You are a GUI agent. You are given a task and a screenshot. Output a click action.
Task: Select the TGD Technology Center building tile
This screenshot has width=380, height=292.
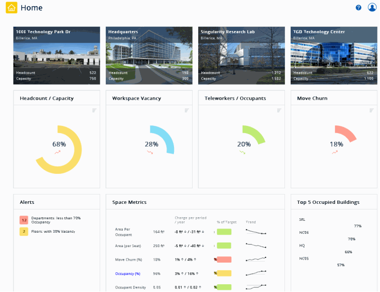(334, 56)
